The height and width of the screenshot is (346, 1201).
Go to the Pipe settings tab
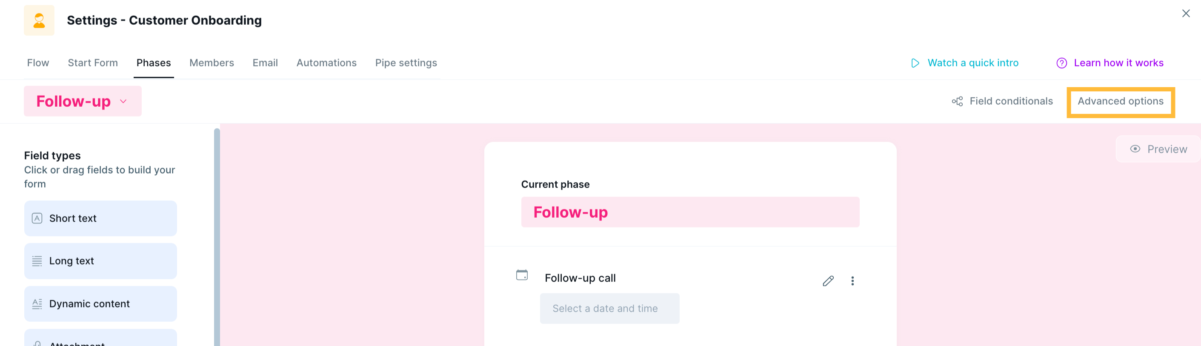pos(406,63)
